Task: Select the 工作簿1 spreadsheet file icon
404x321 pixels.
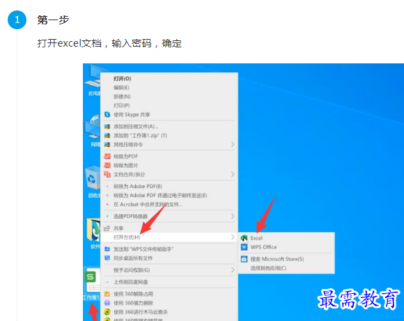Action: (92, 284)
